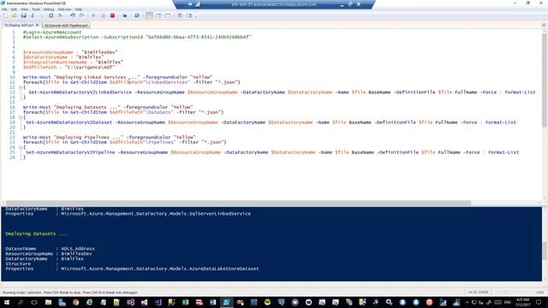Click the Start PowerShell.exe toolbar icon

137,15
